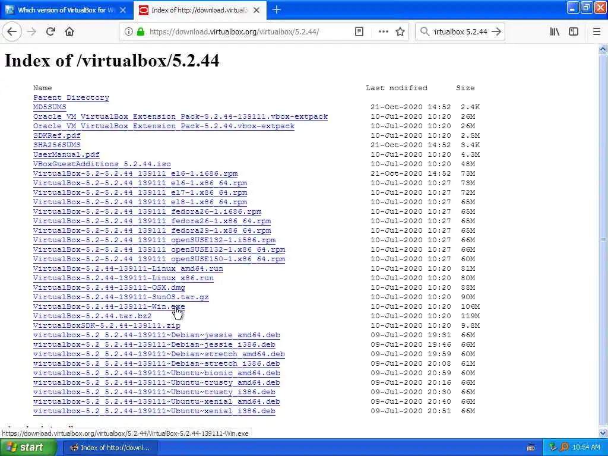Click the scrollbar up arrow
The image size is (608, 456).
[603, 49]
